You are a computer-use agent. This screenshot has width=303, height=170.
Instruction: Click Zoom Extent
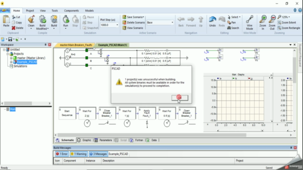point(287,23)
